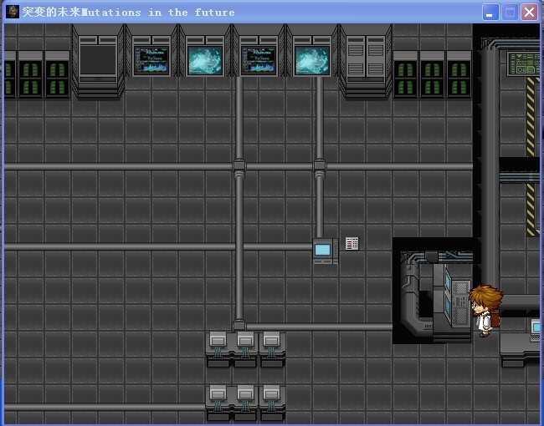Click the blank dark monitor cabinet at top
Screen dimensions: 544x426
click(98, 62)
